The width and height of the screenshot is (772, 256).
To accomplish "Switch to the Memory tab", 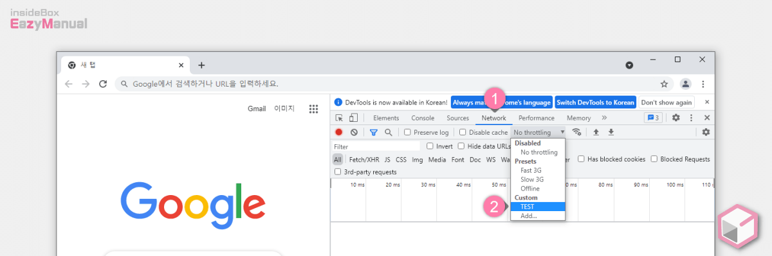I will click(579, 118).
